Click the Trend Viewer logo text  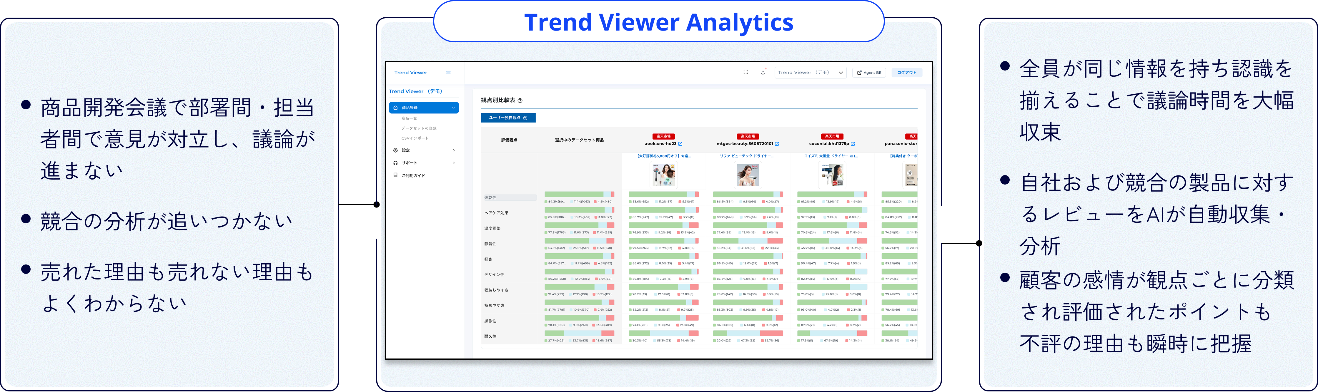pos(410,73)
